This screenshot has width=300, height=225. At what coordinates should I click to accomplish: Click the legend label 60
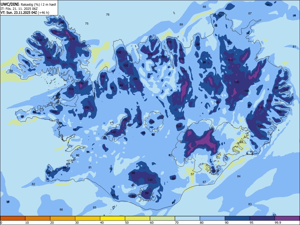tap(152, 223)
